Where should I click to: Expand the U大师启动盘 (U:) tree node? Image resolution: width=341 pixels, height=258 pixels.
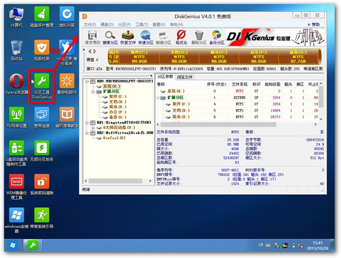(x=93, y=128)
